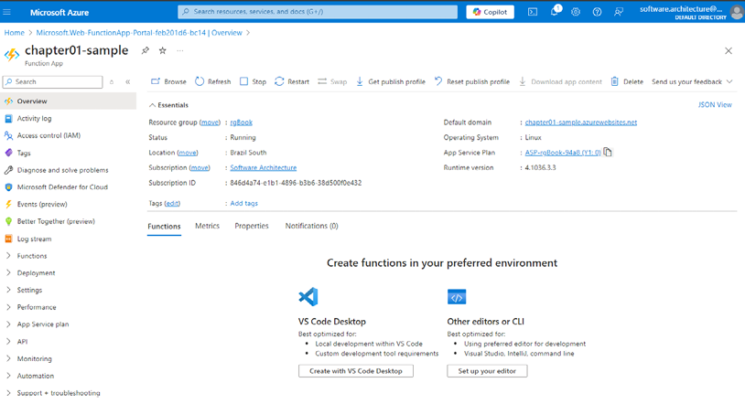Screen dimensions: 745x404
Task: Open the ASP-rgBook-94a8 plan link
Action: click(563, 153)
